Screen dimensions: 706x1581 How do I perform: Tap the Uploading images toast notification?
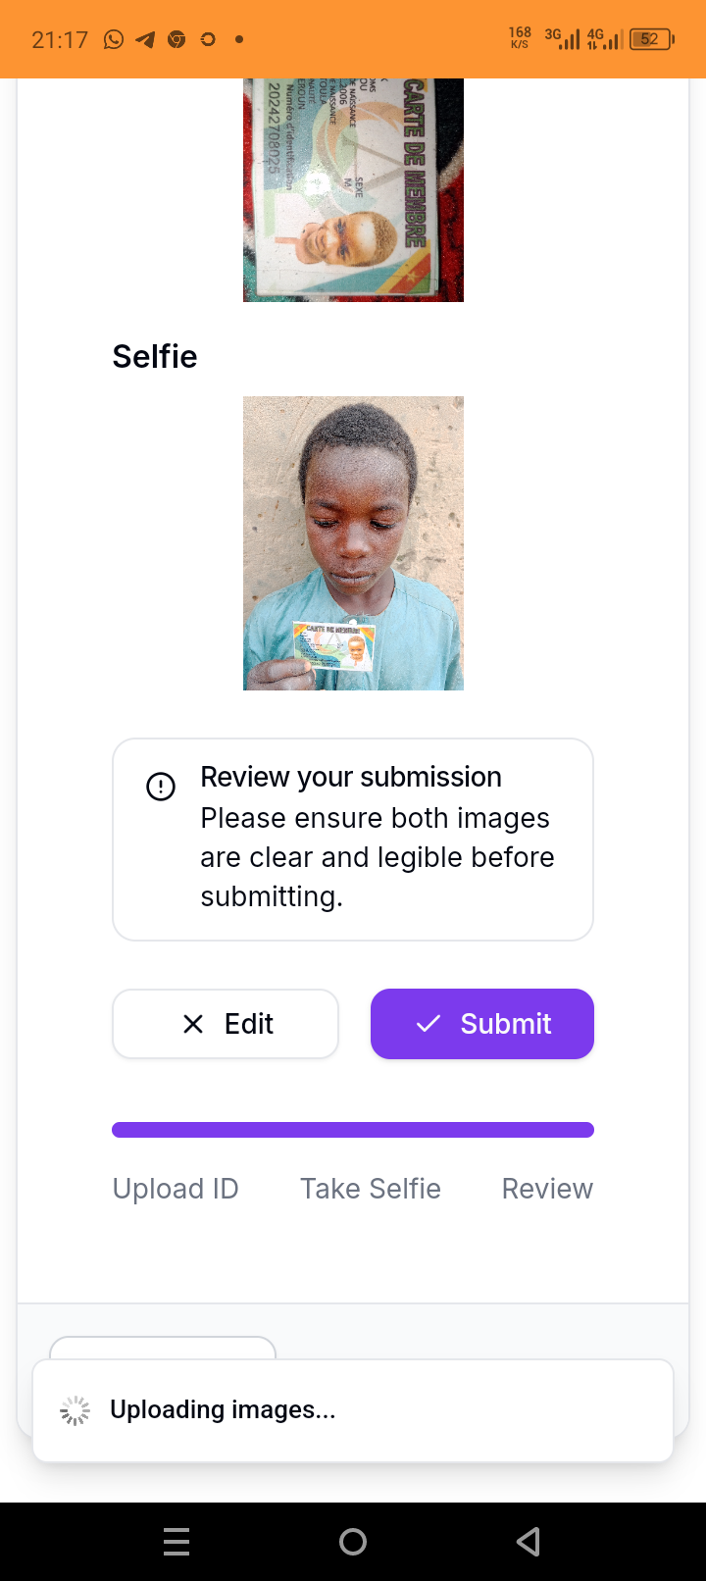pyautogui.click(x=353, y=1410)
